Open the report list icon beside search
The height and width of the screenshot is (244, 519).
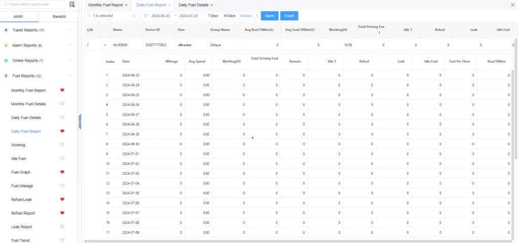[x=72, y=5]
